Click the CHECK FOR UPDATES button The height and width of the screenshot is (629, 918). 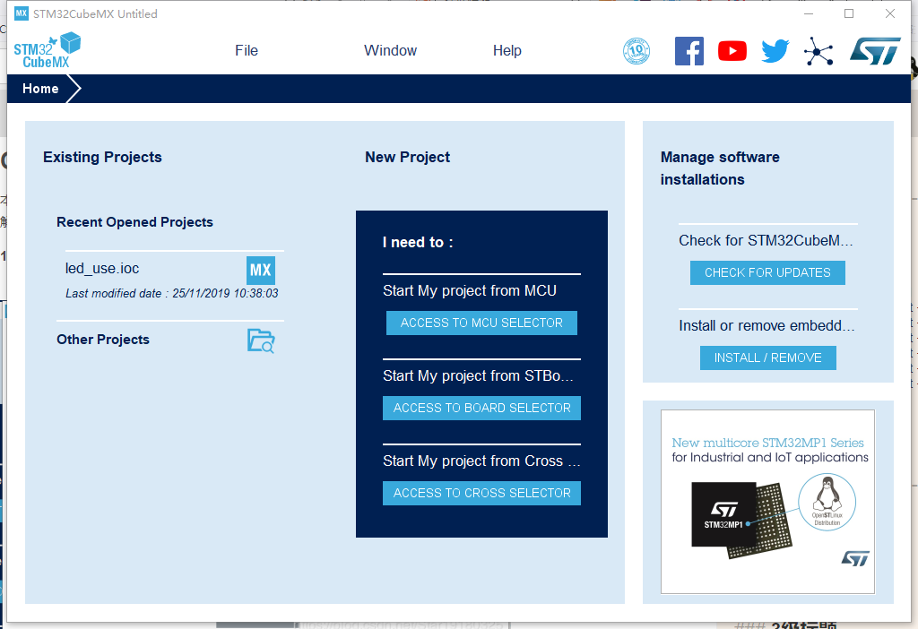767,272
